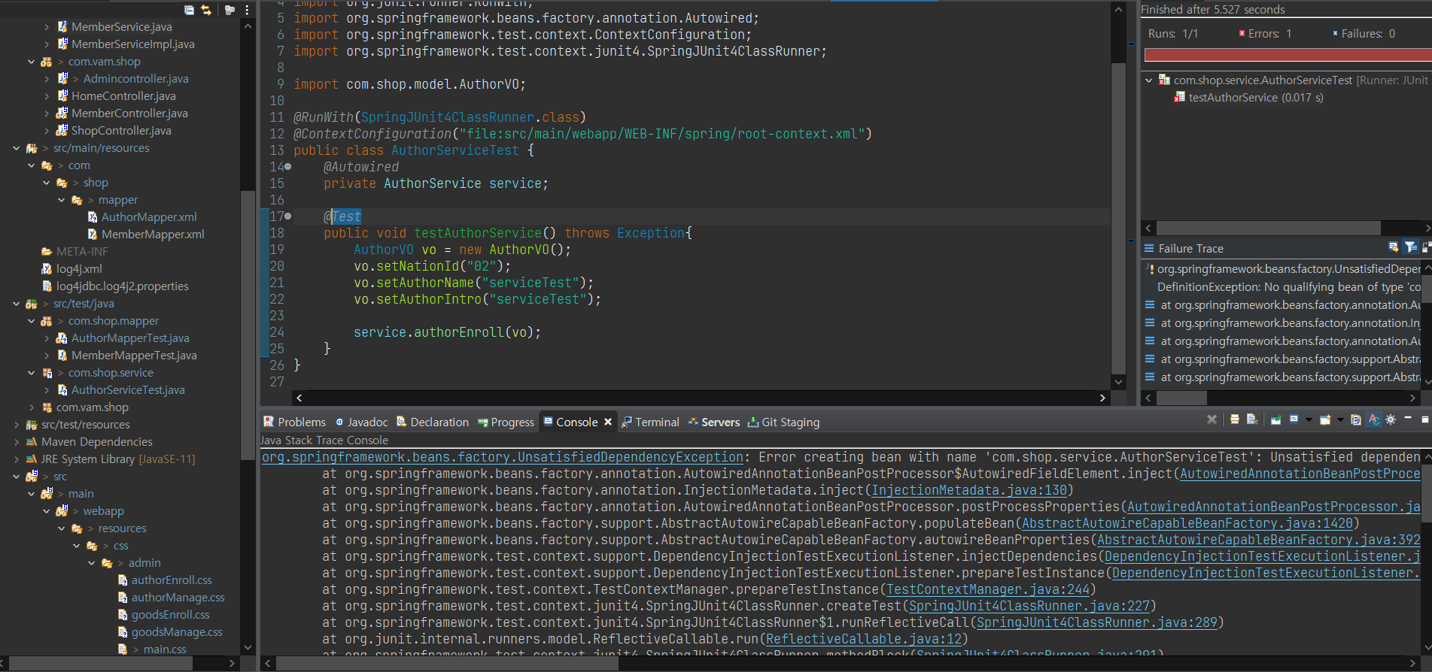Click Display Selected Console monitor icon

tap(1294, 419)
